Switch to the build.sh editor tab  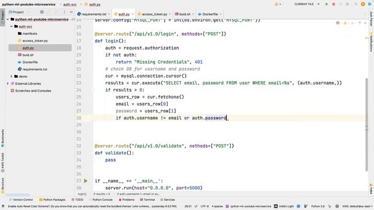click(x=185, y=14)
